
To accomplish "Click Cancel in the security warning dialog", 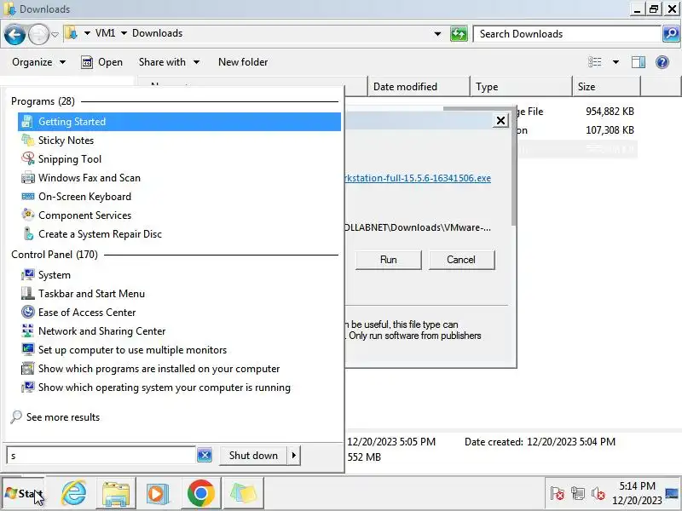I will click(461, 260).
